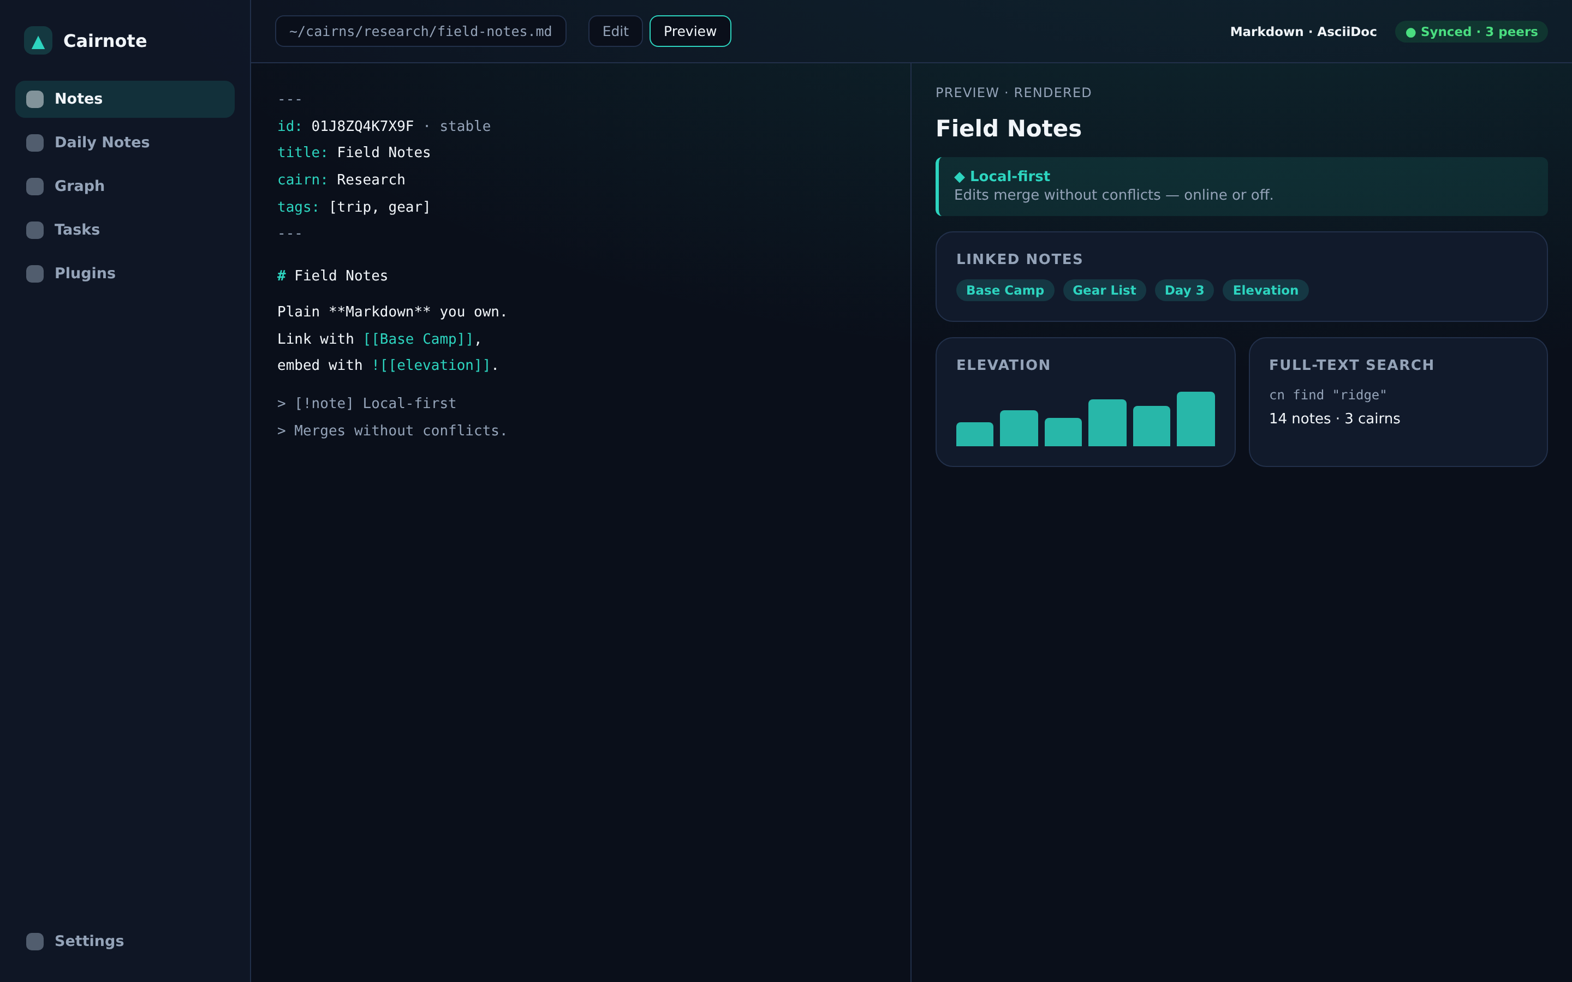Click the Local-first diamond callout icon
Viewport: 1572px width, 982px height.
[x=960, y=177]
